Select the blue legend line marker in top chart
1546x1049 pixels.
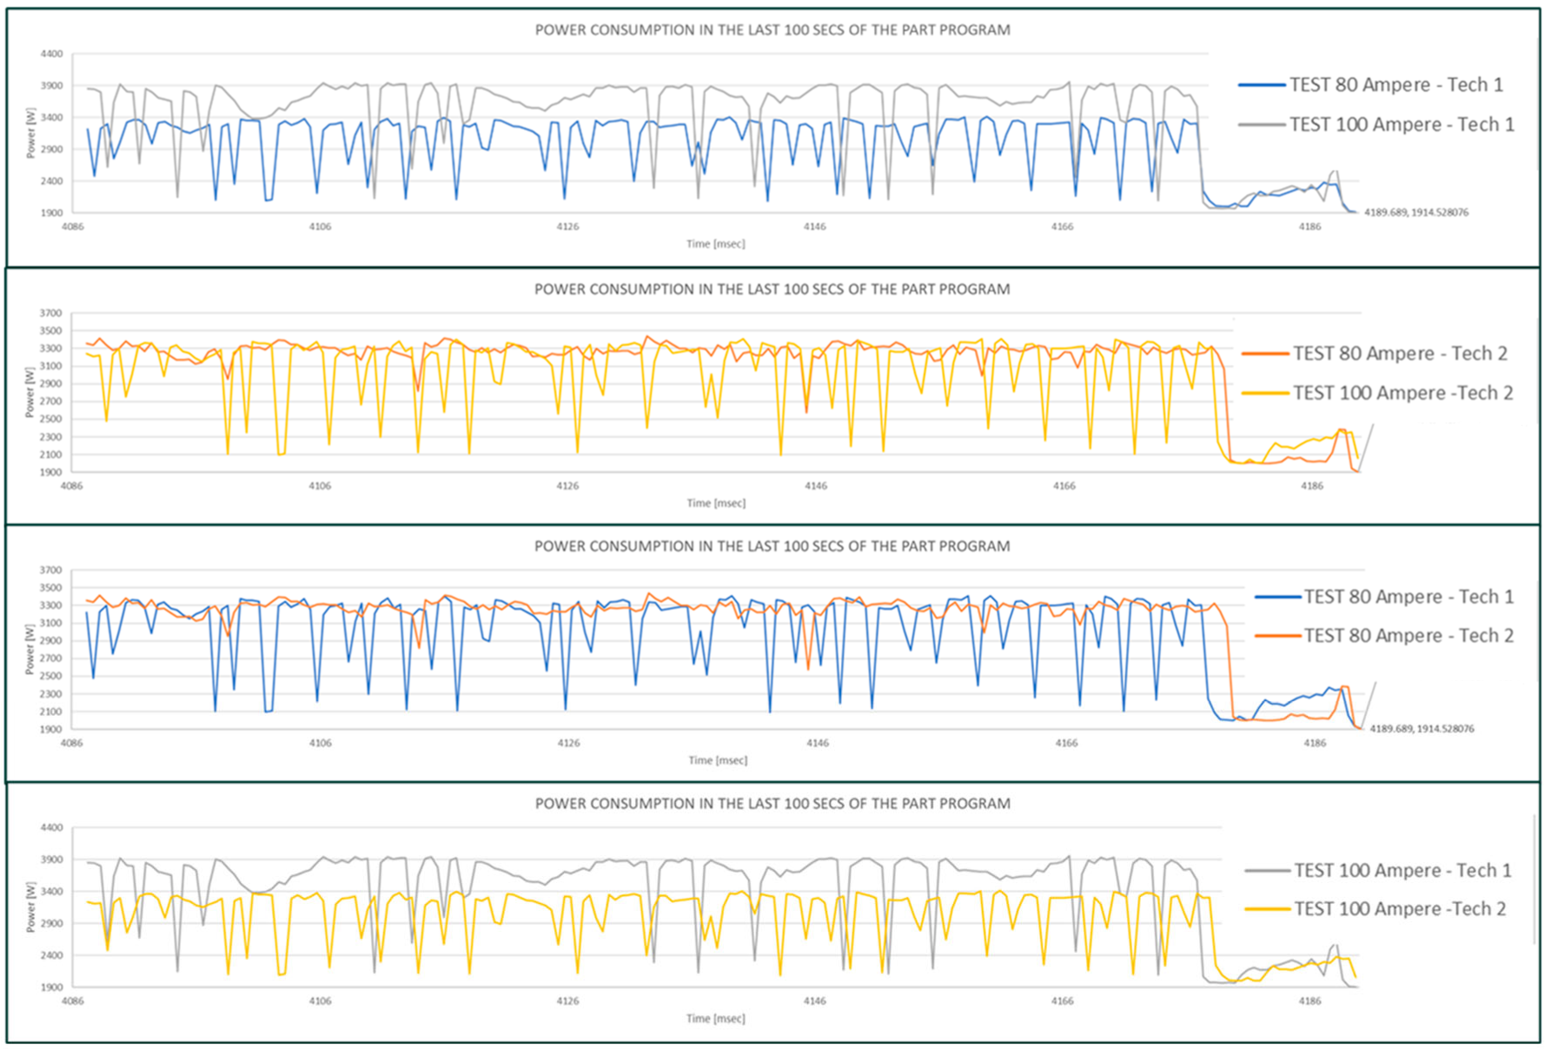1262,85
